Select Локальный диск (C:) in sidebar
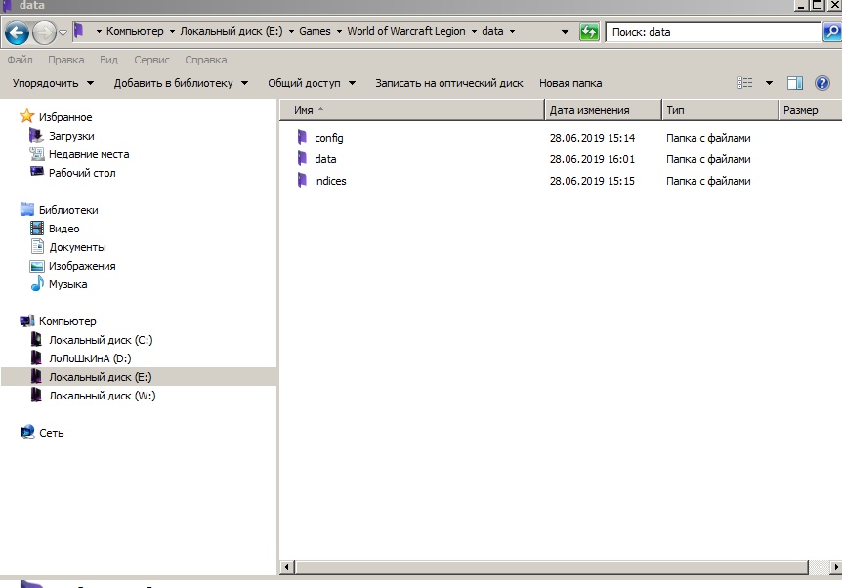 [x=101, y=340]
